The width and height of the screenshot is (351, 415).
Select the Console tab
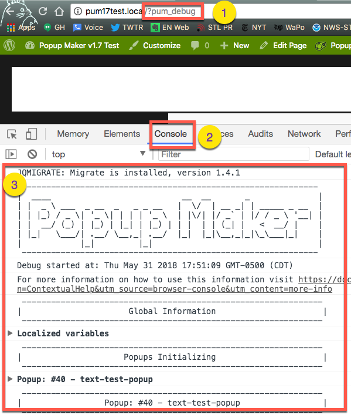171,134
